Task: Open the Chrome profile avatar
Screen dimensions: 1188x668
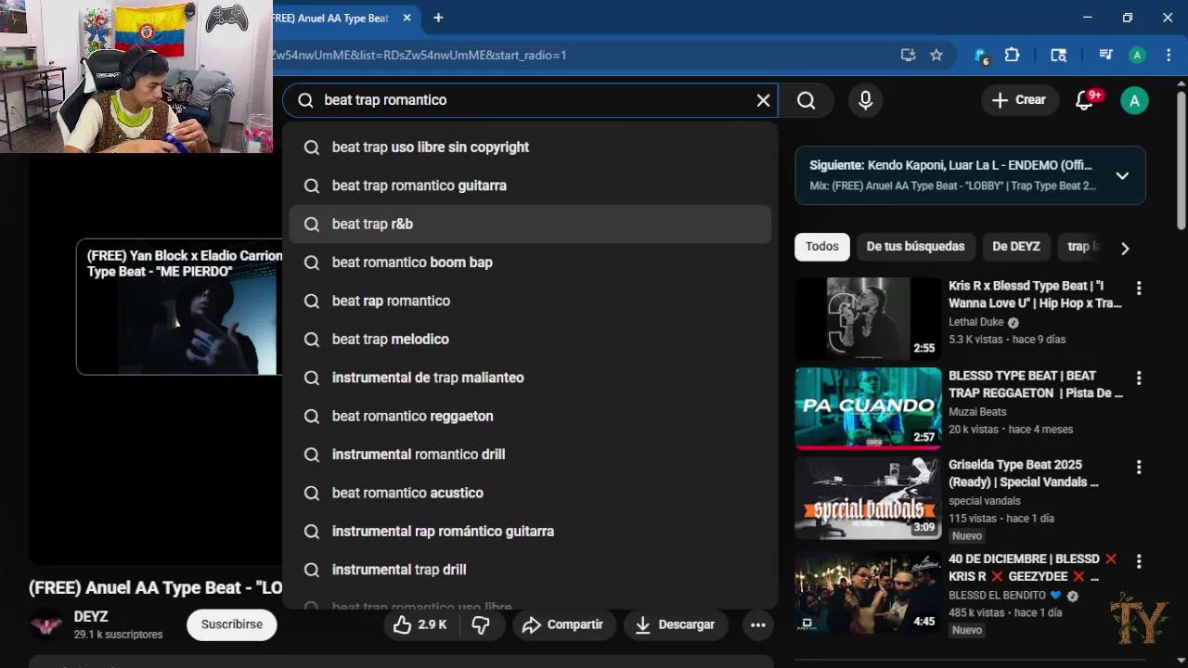Action: 1137,55
